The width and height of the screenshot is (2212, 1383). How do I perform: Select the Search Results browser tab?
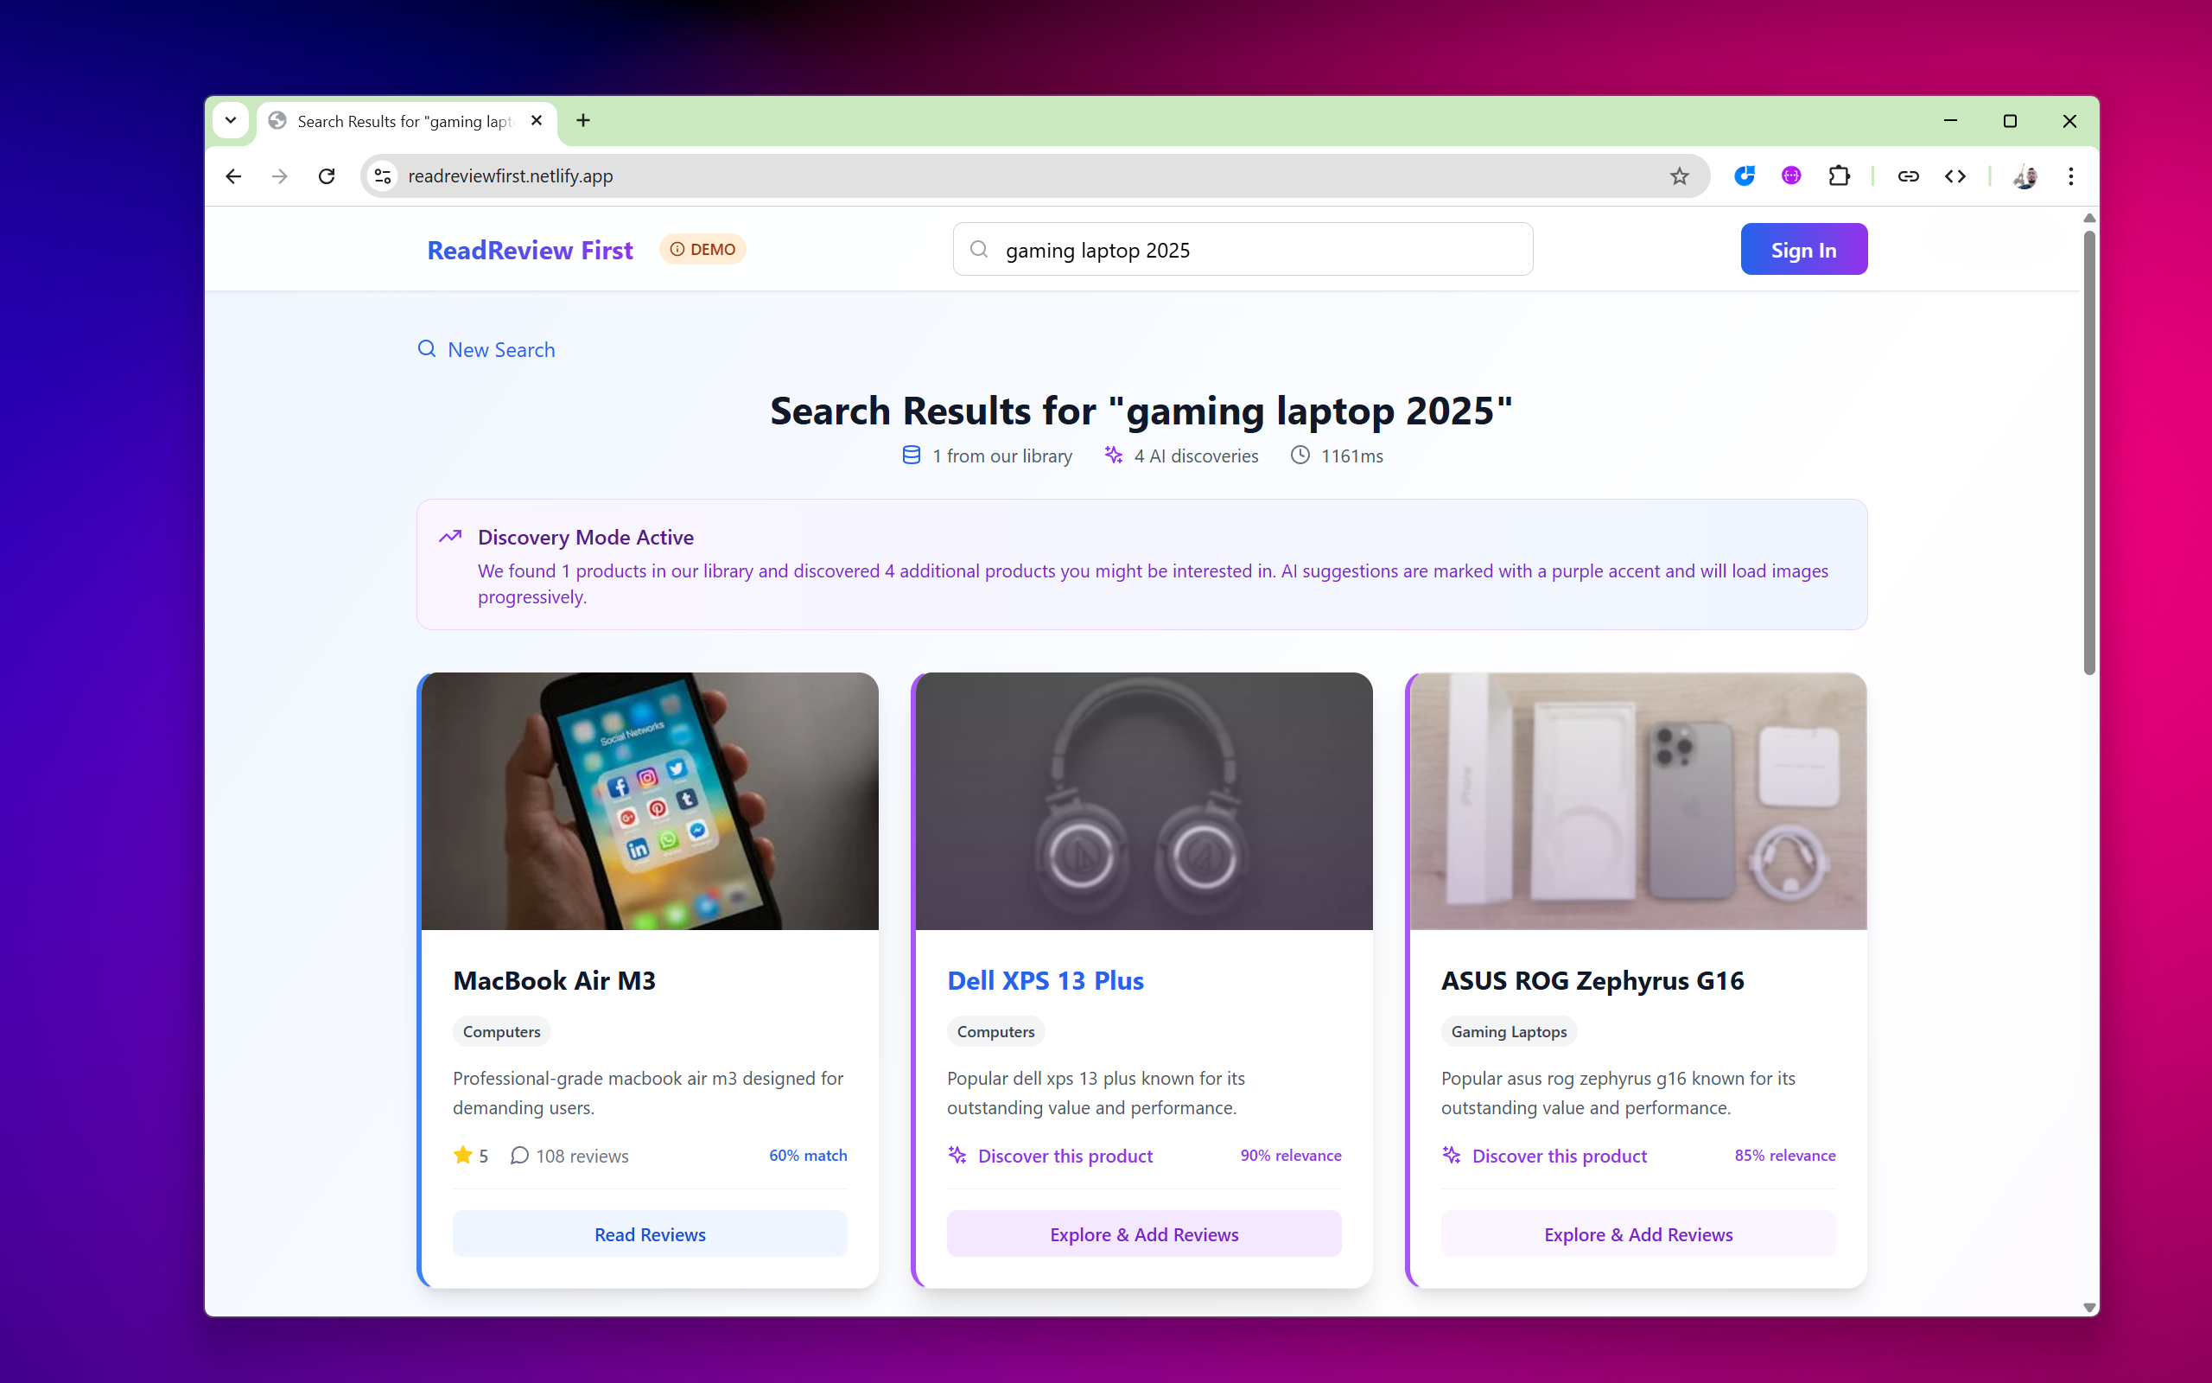coord(402,121)
